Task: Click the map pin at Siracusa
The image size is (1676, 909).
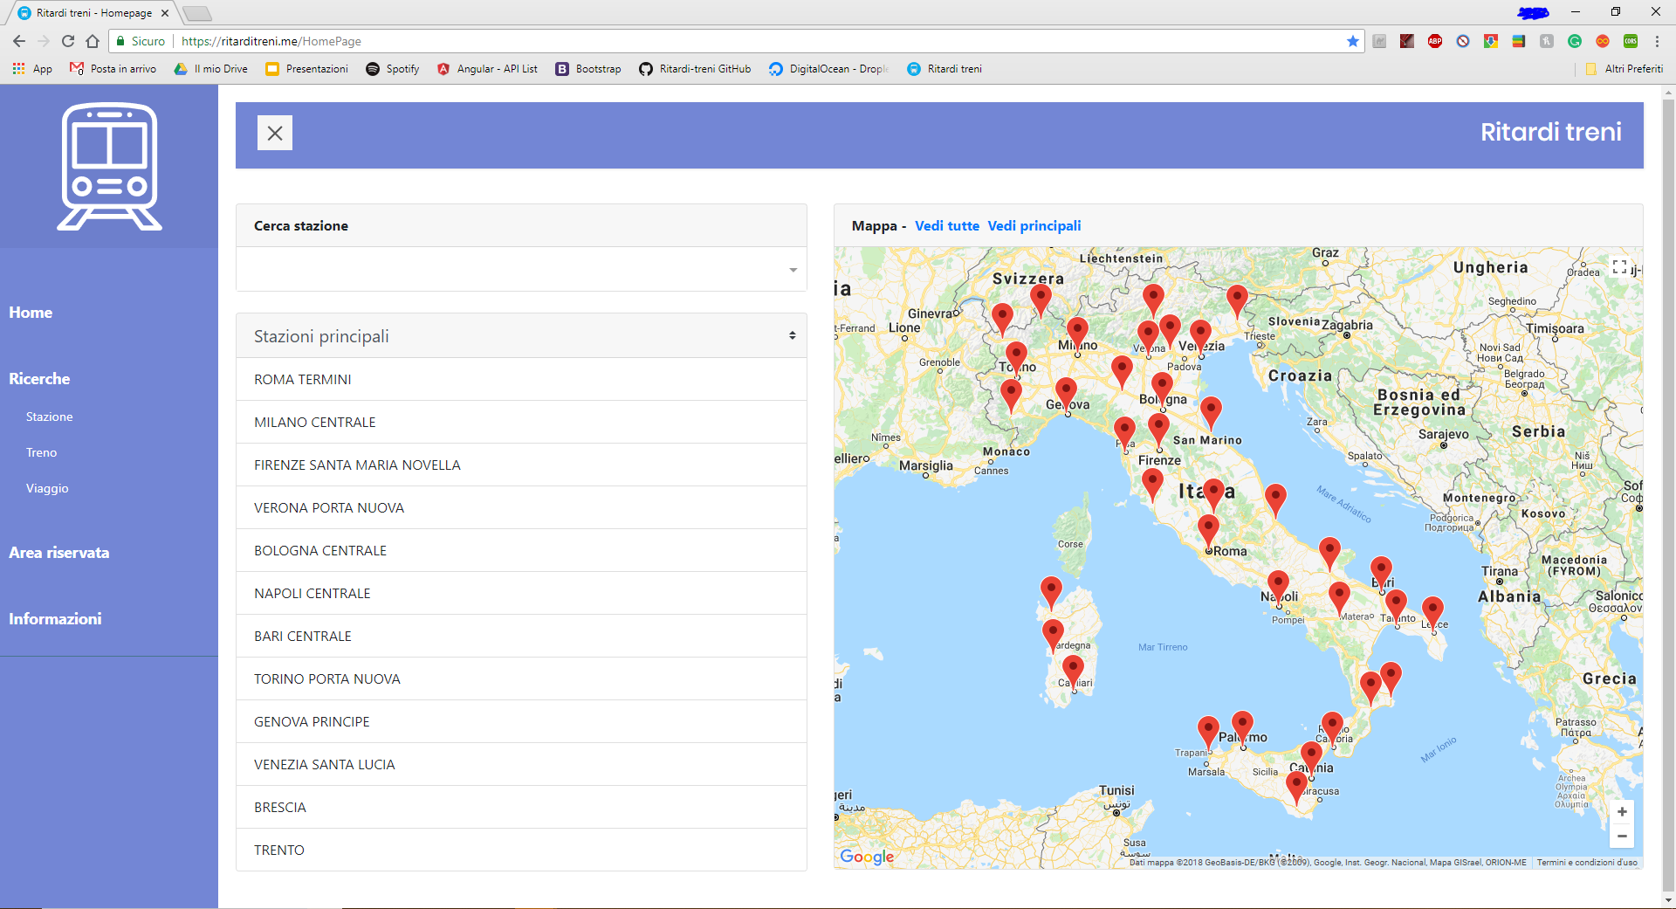Action: (1296, 788)
